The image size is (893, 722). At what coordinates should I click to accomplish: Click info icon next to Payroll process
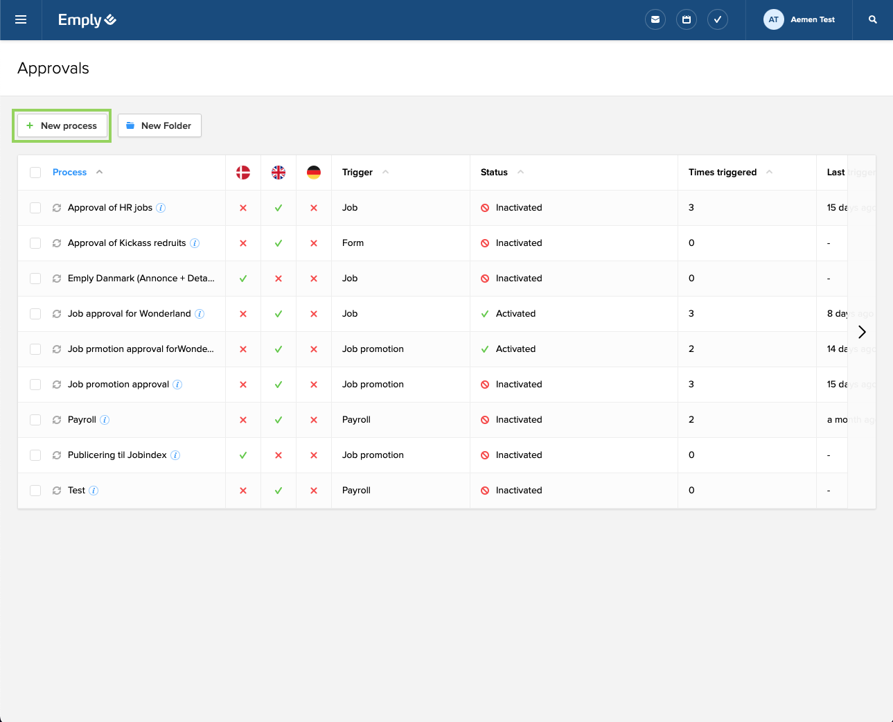click(105, 420)
